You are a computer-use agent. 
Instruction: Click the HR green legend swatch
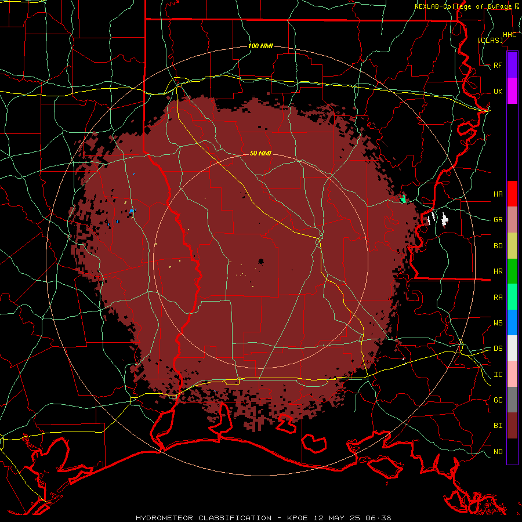pyautogui.click(x=512, y=271)
